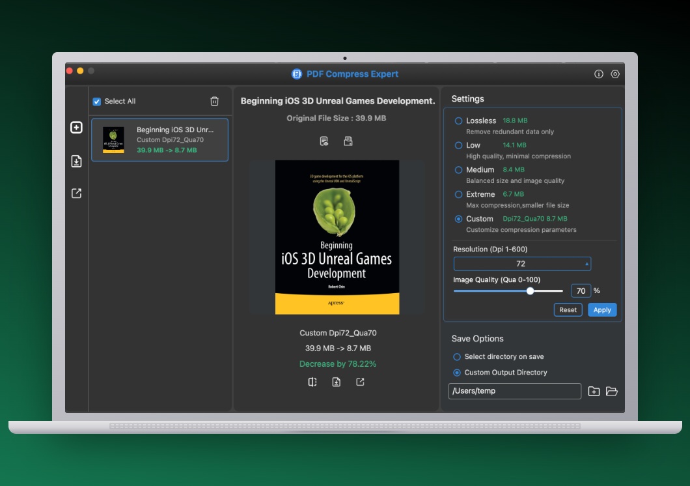690x486 pixels.
Task: Choose Select directory on save option
Action: (457, 356)
